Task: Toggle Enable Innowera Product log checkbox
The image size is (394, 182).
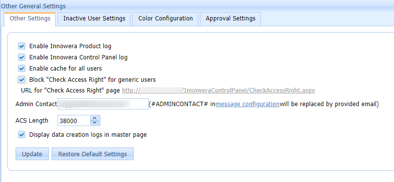Action: pyautogui.click(x=21, y=46)
